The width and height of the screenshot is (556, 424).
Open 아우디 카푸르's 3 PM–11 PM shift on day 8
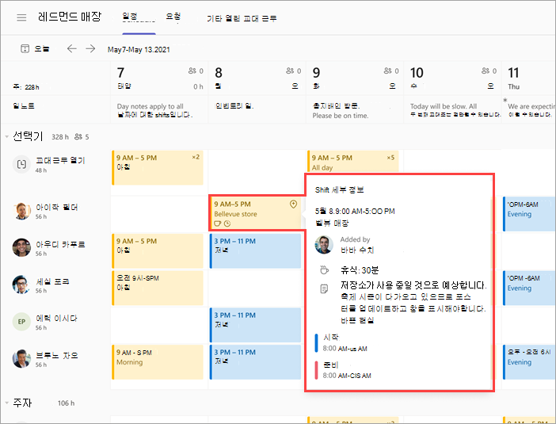coord(255,251)
